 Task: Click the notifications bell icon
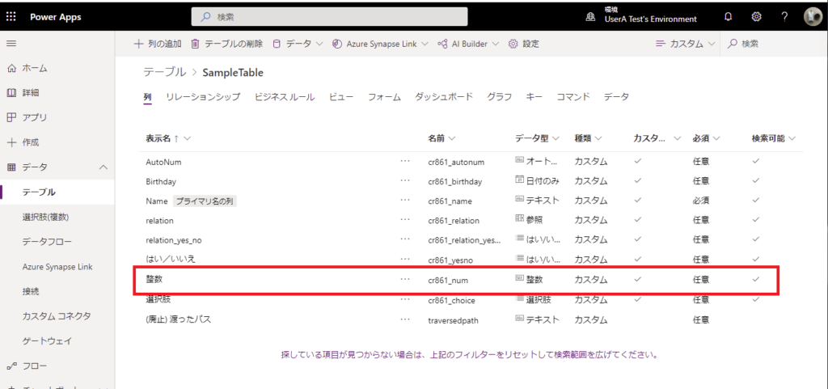(729, 17)
